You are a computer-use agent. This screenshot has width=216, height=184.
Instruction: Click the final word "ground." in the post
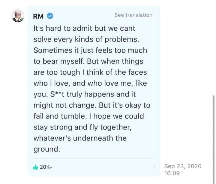(47, 149)
